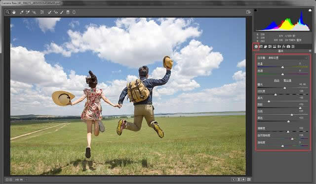This screenshot has height=184, width=316.
Task: Select the Graduated Filter tool
Action: click(x=68, y=12)
